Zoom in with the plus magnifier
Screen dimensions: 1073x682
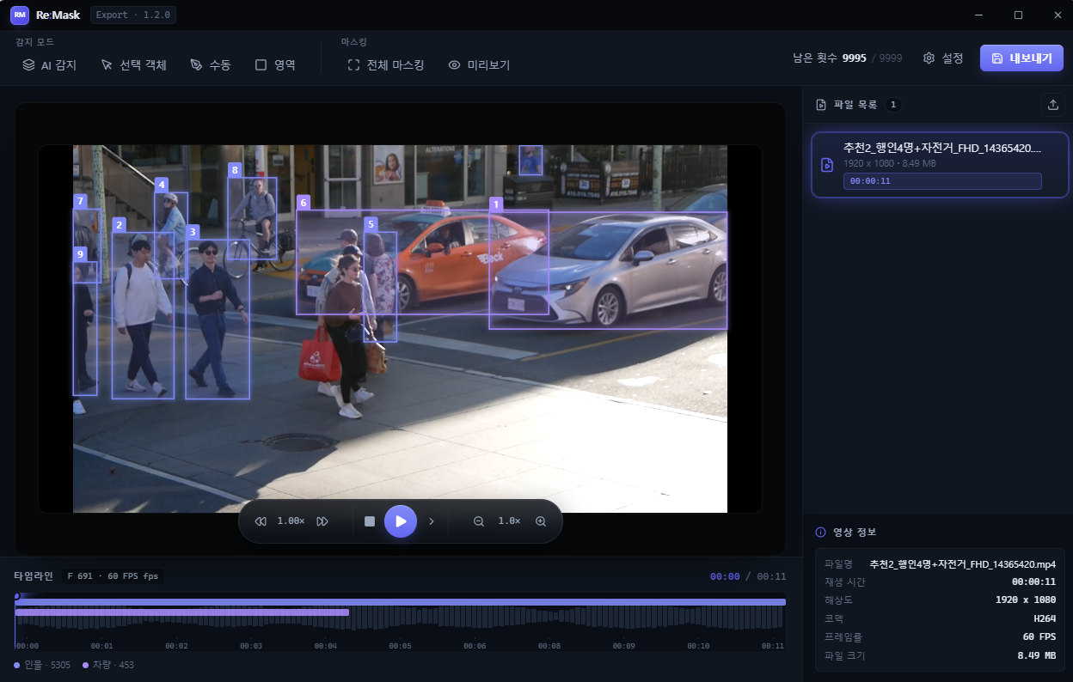tap(541, 521)
